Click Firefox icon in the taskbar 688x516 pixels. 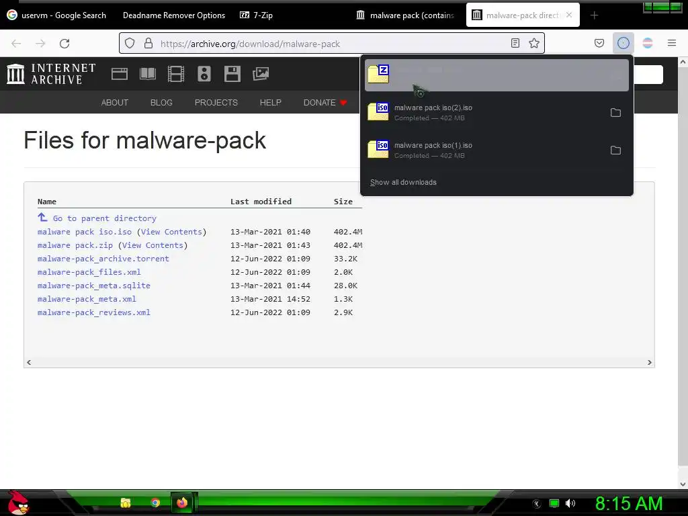click(182, 503)
